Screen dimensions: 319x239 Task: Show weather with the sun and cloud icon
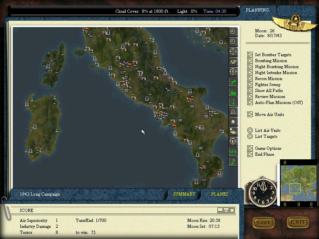pyautogui.click(x=233, y=132)
